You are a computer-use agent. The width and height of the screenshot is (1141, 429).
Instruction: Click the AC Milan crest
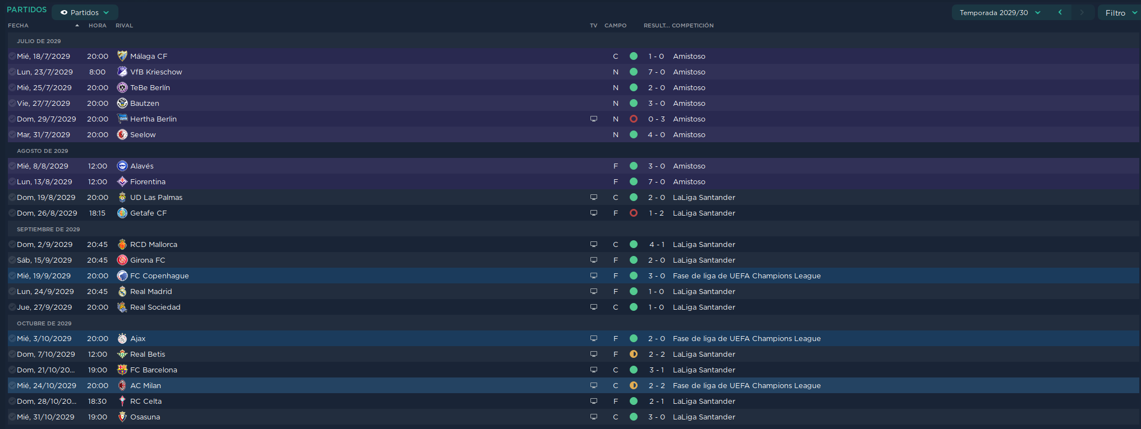pos(122,385)
